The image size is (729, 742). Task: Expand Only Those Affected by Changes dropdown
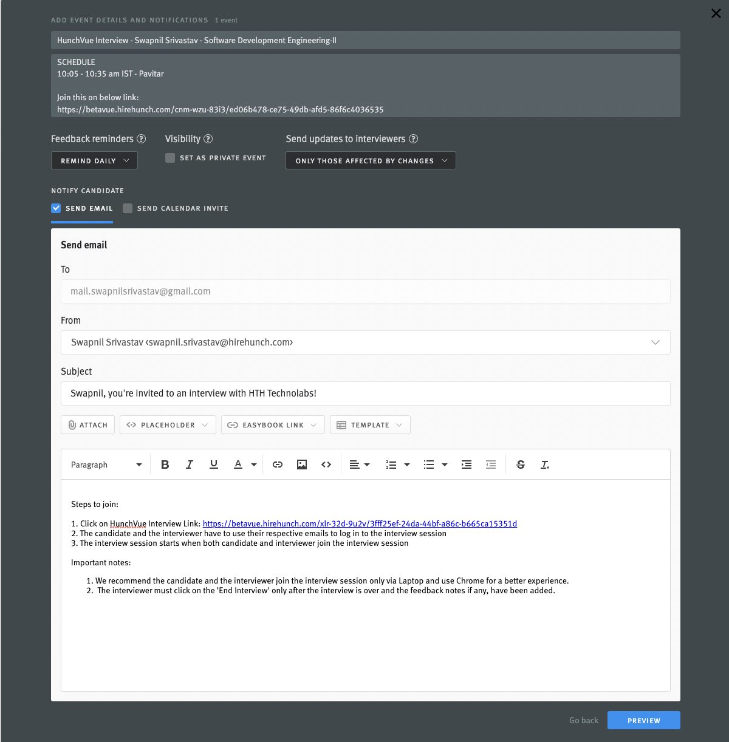coord(371,161)
